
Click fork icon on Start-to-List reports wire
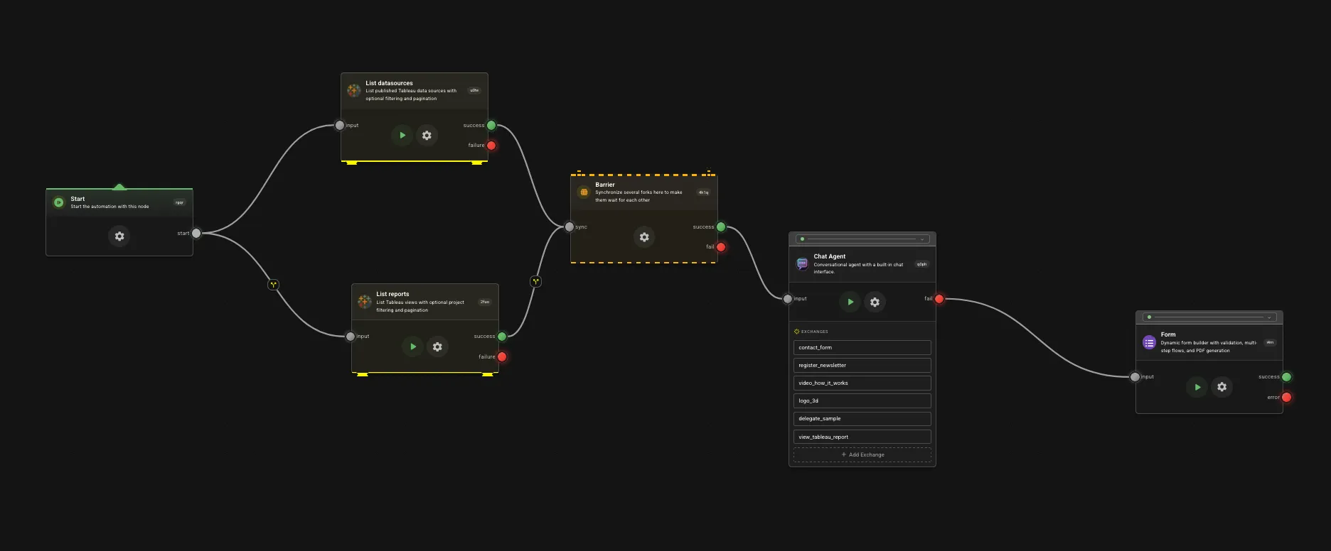coord(274,284)
